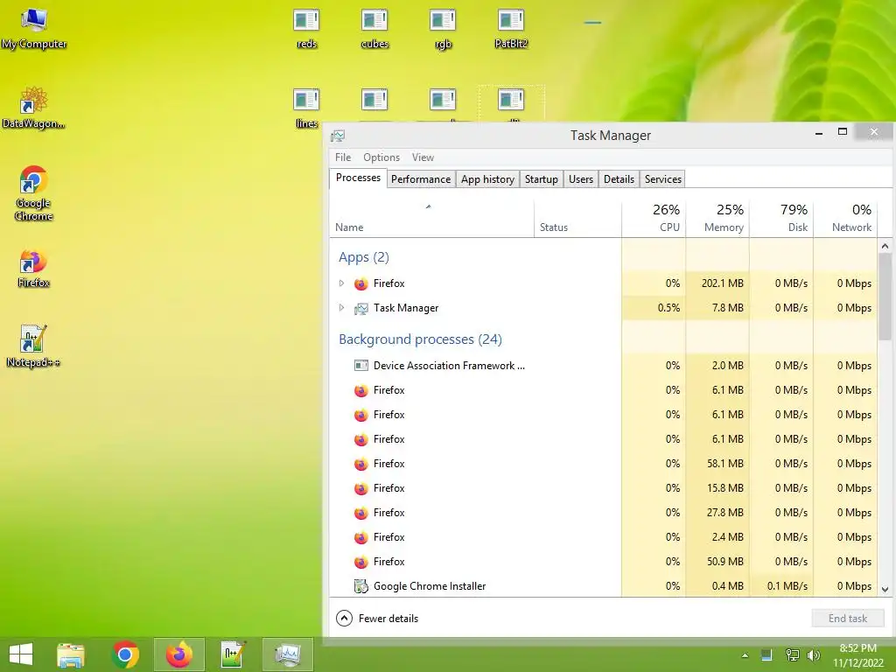896x672 pixels.
Task: Select the cubes desktop file icon
Action: (374, 29)
